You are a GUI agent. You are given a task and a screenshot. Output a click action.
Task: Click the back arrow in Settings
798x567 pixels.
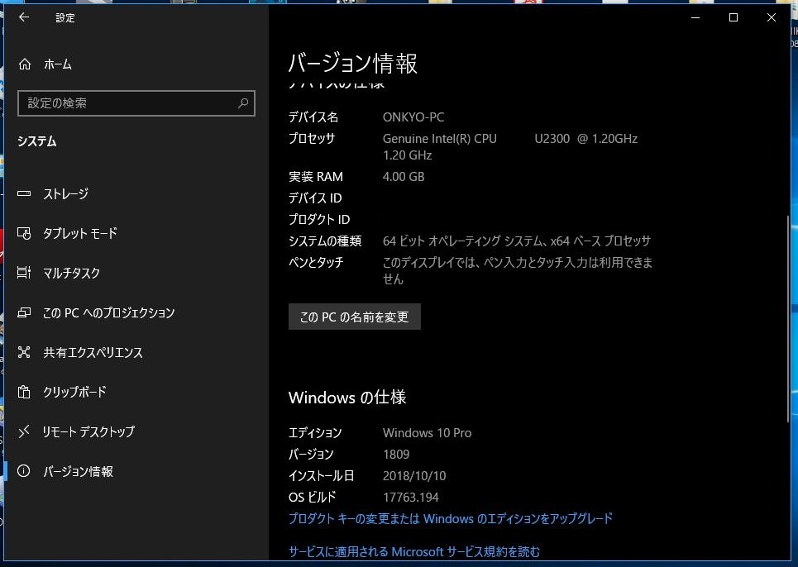tap(24, 17)
